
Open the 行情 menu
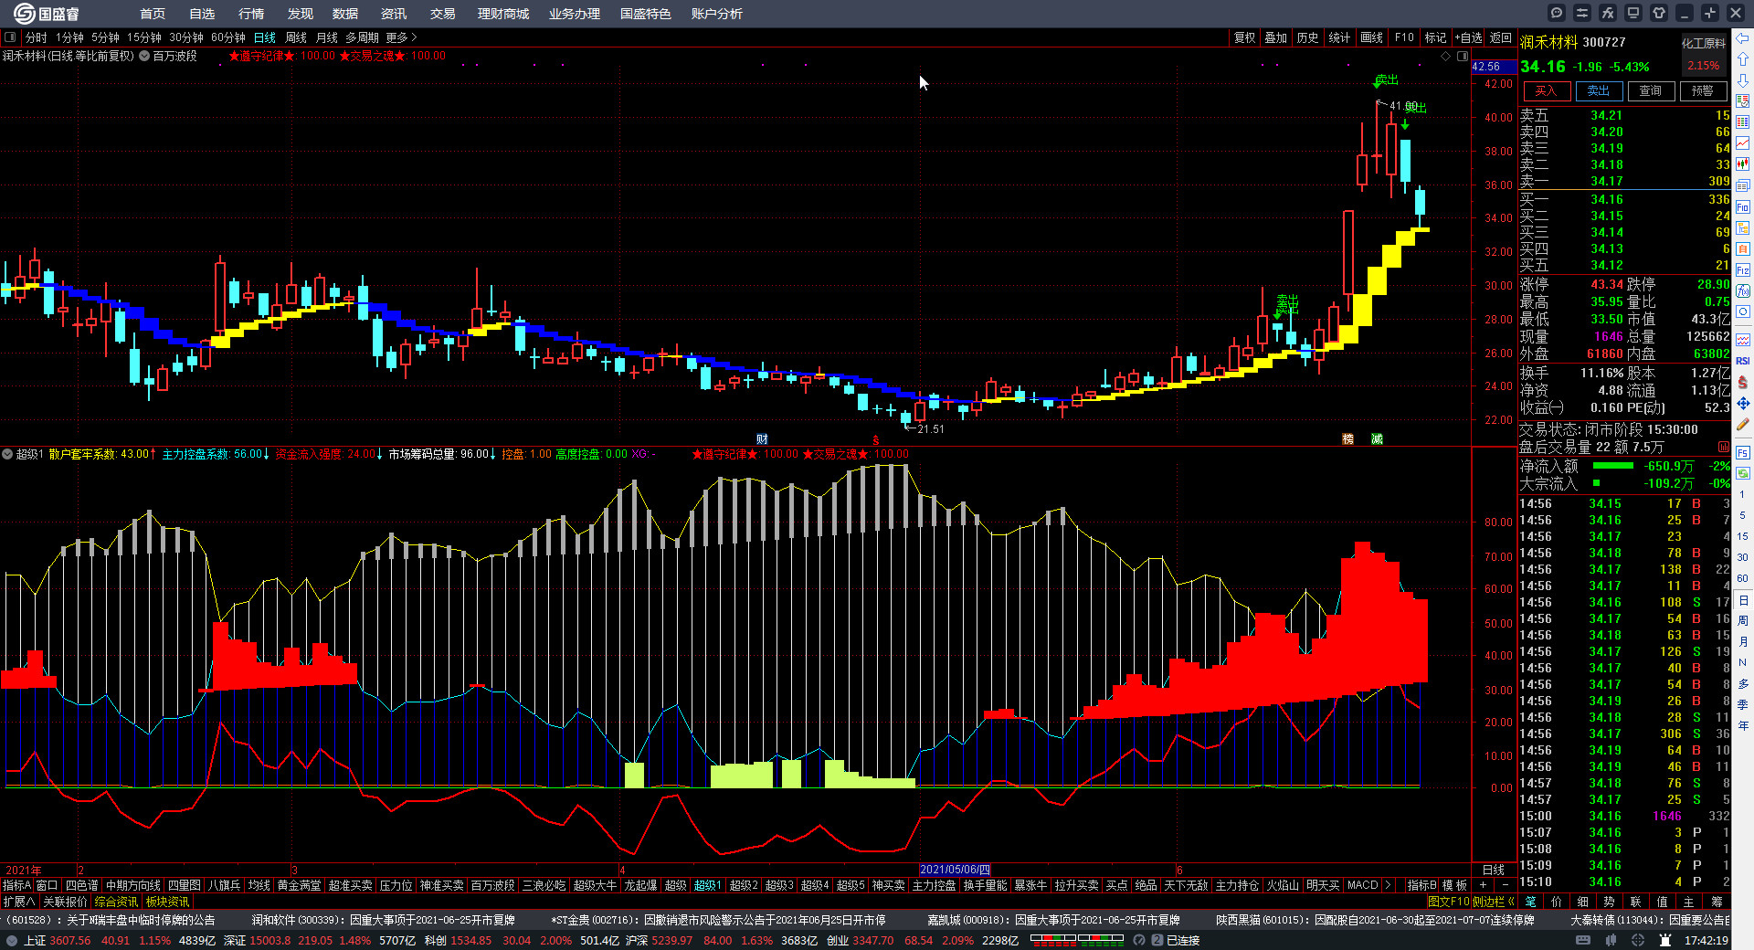tap(251, 14)
